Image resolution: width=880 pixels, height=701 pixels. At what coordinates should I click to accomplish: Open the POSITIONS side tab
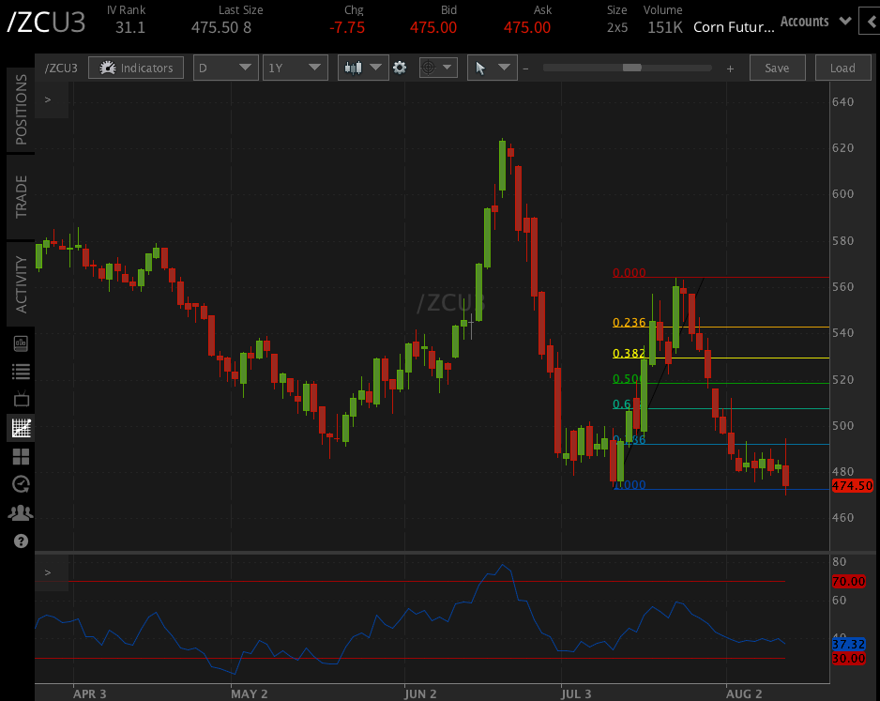click(21, 110)
